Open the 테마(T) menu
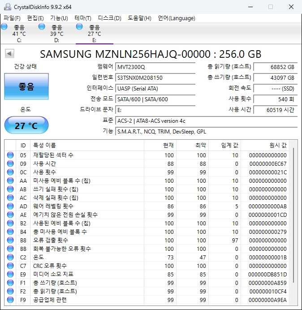 point(83,18)
